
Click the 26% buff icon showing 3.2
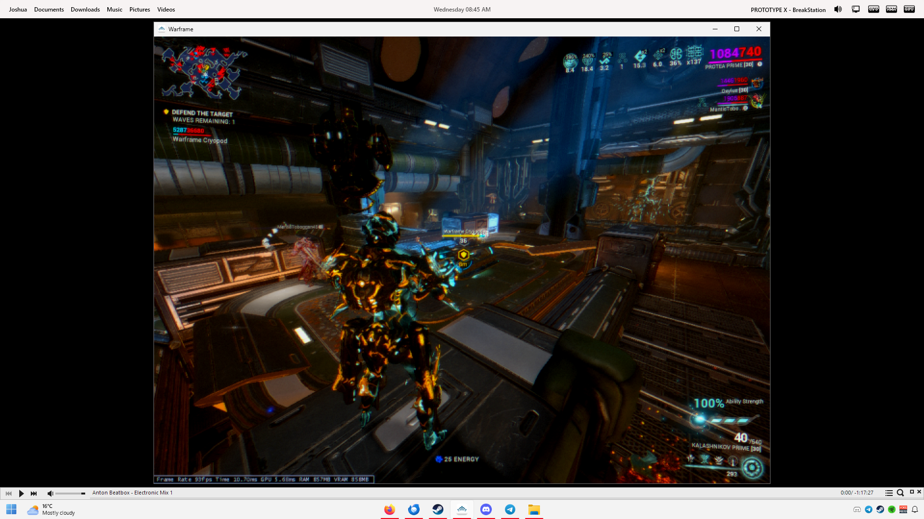point(605,62)
